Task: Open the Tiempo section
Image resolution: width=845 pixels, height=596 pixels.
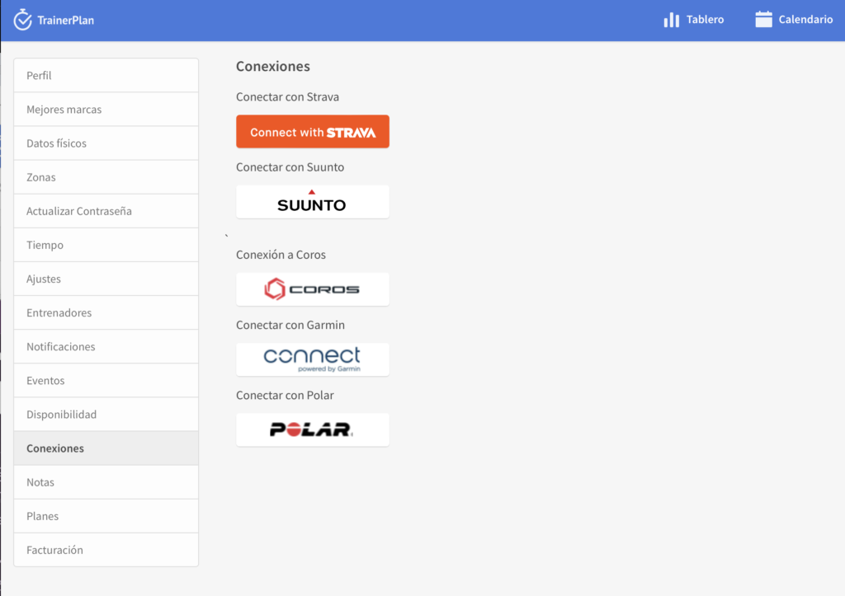Action: coord(106,245)
